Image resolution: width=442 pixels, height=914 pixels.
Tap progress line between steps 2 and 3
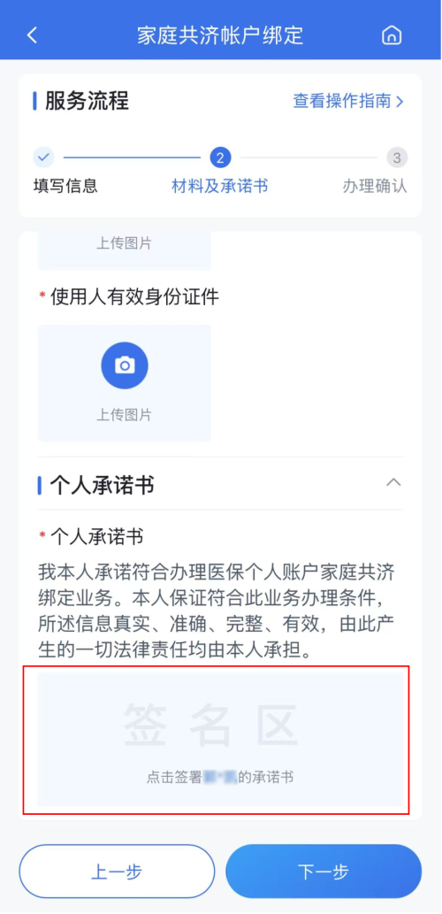point(309,157)
